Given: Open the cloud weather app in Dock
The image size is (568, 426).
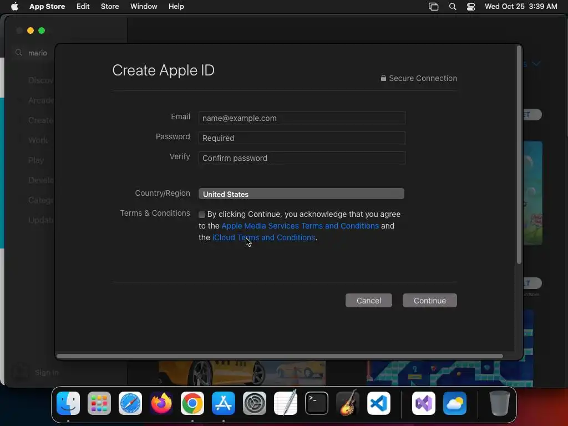Looking at the screenshot, I should [455, 403].
